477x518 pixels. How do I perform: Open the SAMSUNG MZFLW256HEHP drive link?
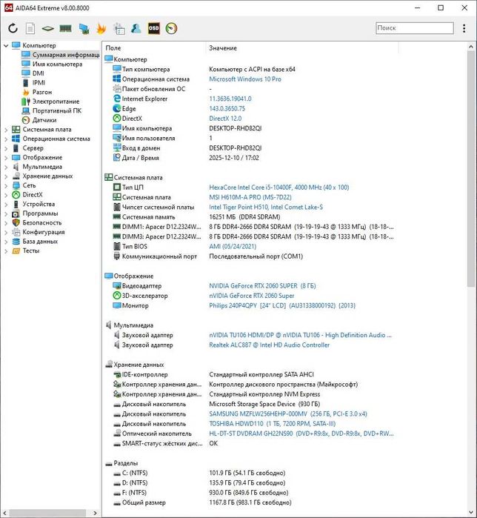point(288,414)
